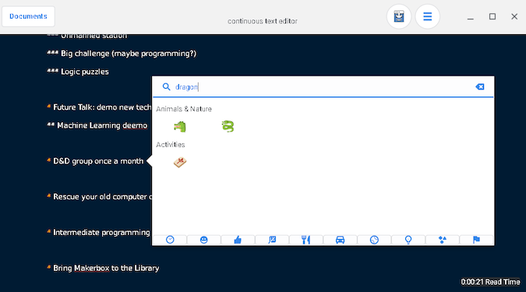Click the search magnifier icon

(167, 87)
